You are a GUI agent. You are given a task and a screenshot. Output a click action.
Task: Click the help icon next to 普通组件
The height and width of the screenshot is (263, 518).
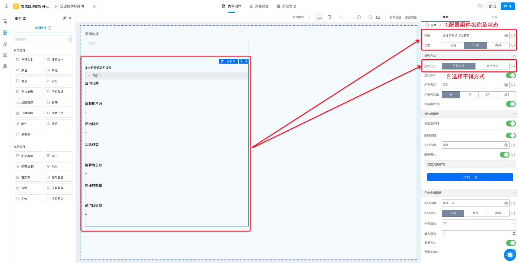(x=50, y=28)
